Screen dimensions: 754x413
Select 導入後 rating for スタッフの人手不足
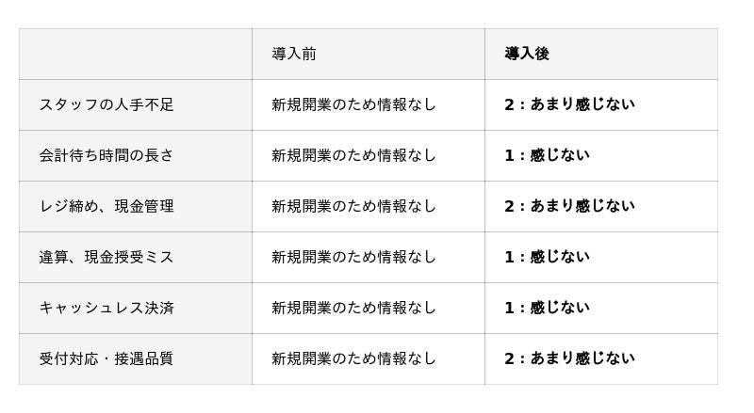(x=569, y=104)
